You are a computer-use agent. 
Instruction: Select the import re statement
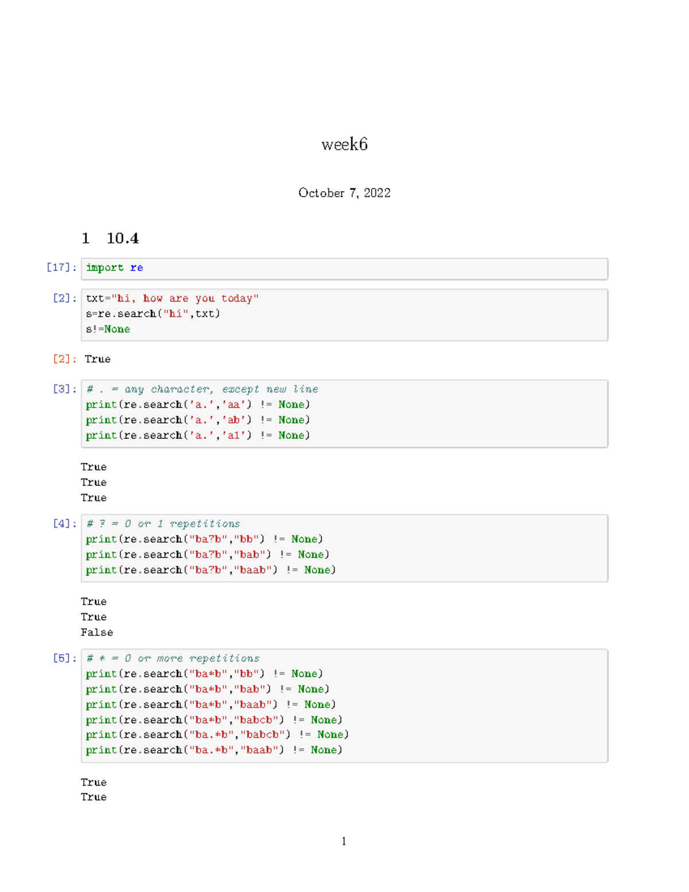click(x=114, y=267)
